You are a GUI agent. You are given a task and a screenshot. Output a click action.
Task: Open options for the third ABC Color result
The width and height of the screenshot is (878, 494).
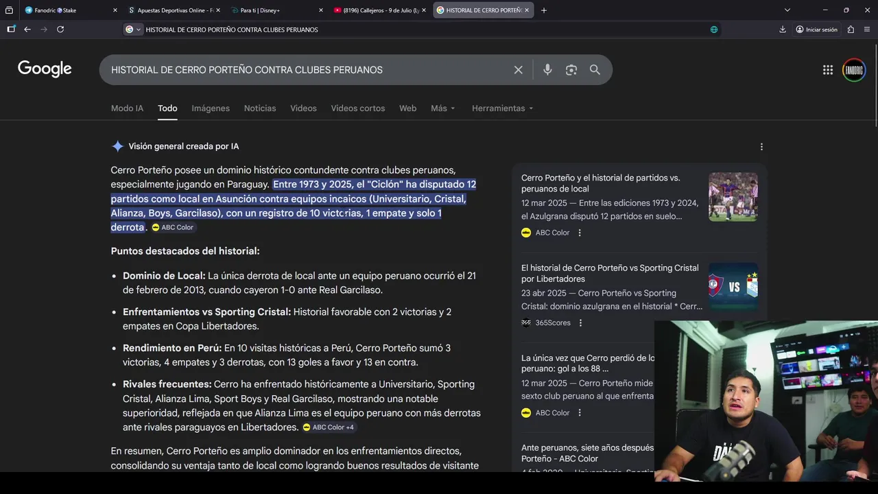pyautogui.click(x=580, y=413)
